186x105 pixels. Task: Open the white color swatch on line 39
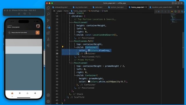89,82
